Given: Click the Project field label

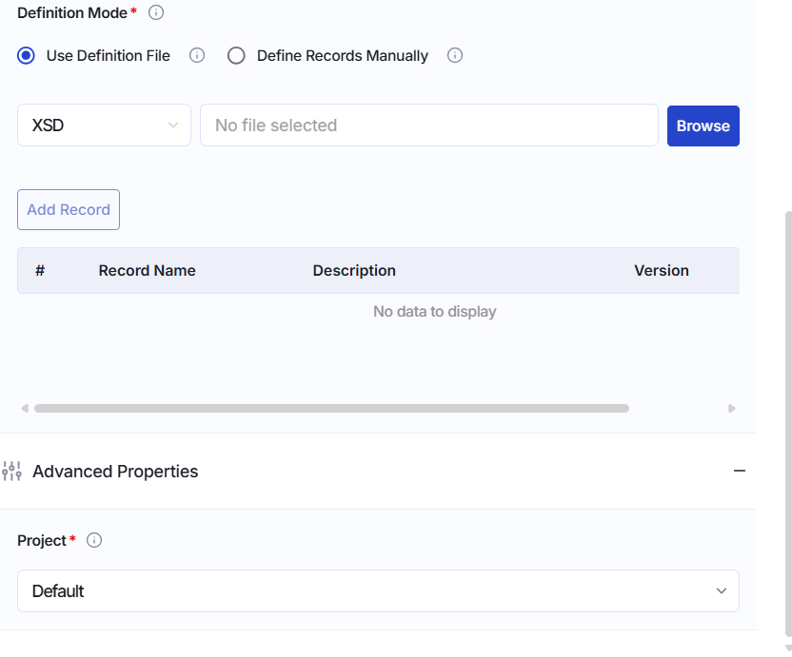Looking at the screenshot, I should pos(42,540).
